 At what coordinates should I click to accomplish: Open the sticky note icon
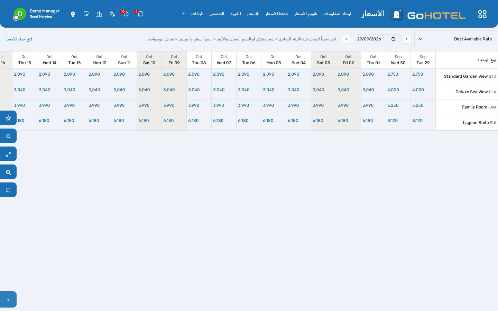coord(86,14)
